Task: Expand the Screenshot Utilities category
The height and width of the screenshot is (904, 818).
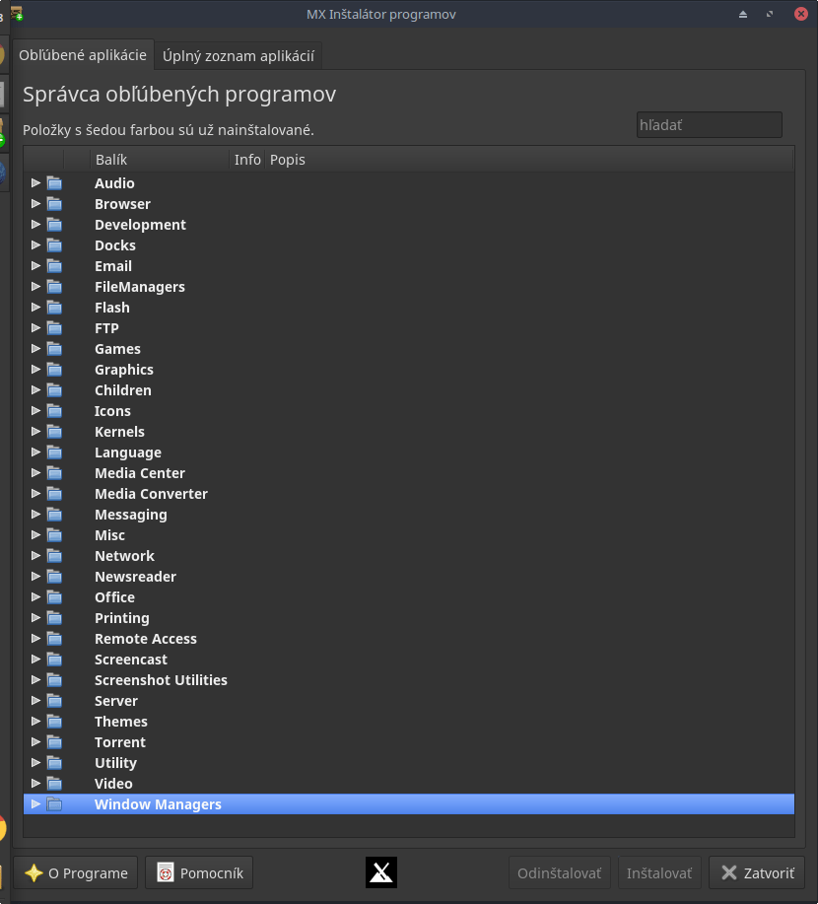Action: point(35,680)
